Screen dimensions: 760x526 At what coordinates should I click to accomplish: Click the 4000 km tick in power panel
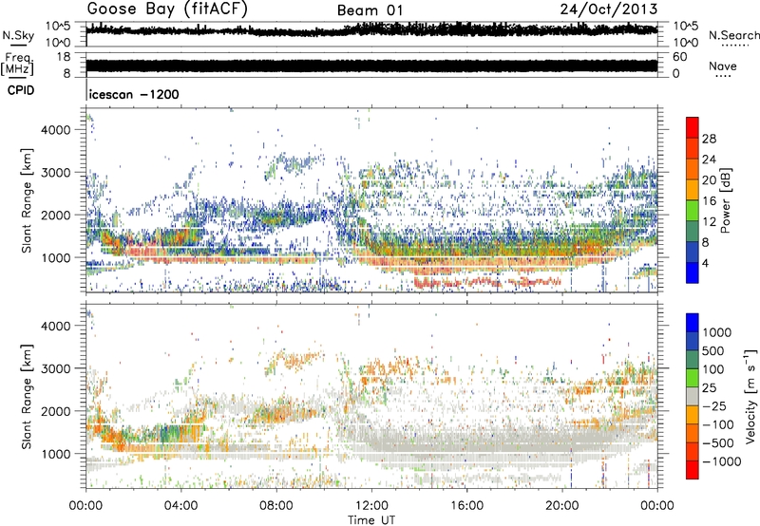click(x=57, y=130)
